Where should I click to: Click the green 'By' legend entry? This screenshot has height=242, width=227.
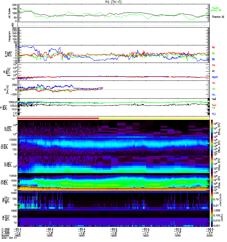[213, 54]
